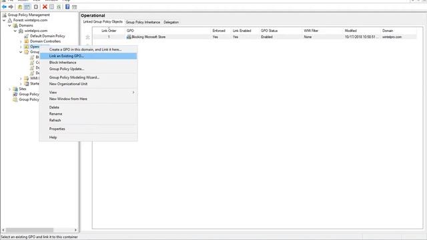Expand the Starter GPOs node
This screenshot has width=427, height=240.
point(21,83)
